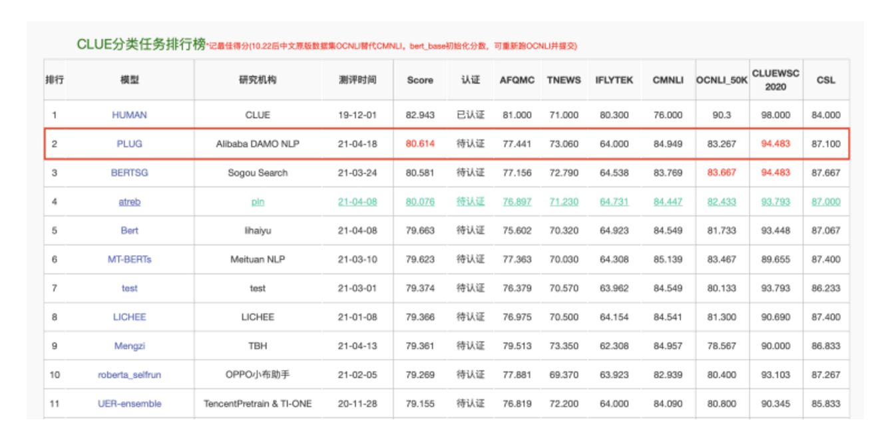Select the TBH institution cell
Viewport: 878px width, 428px height.
[258, 346]
